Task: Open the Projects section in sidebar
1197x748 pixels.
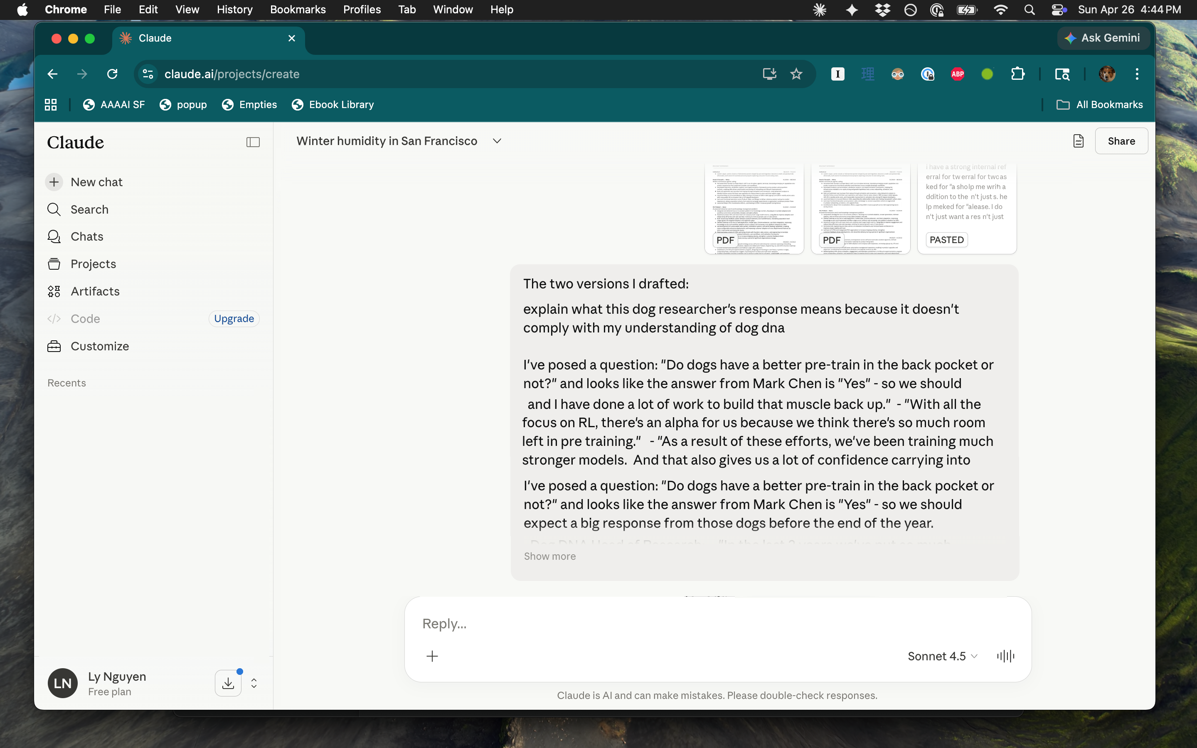Action: 93,264
